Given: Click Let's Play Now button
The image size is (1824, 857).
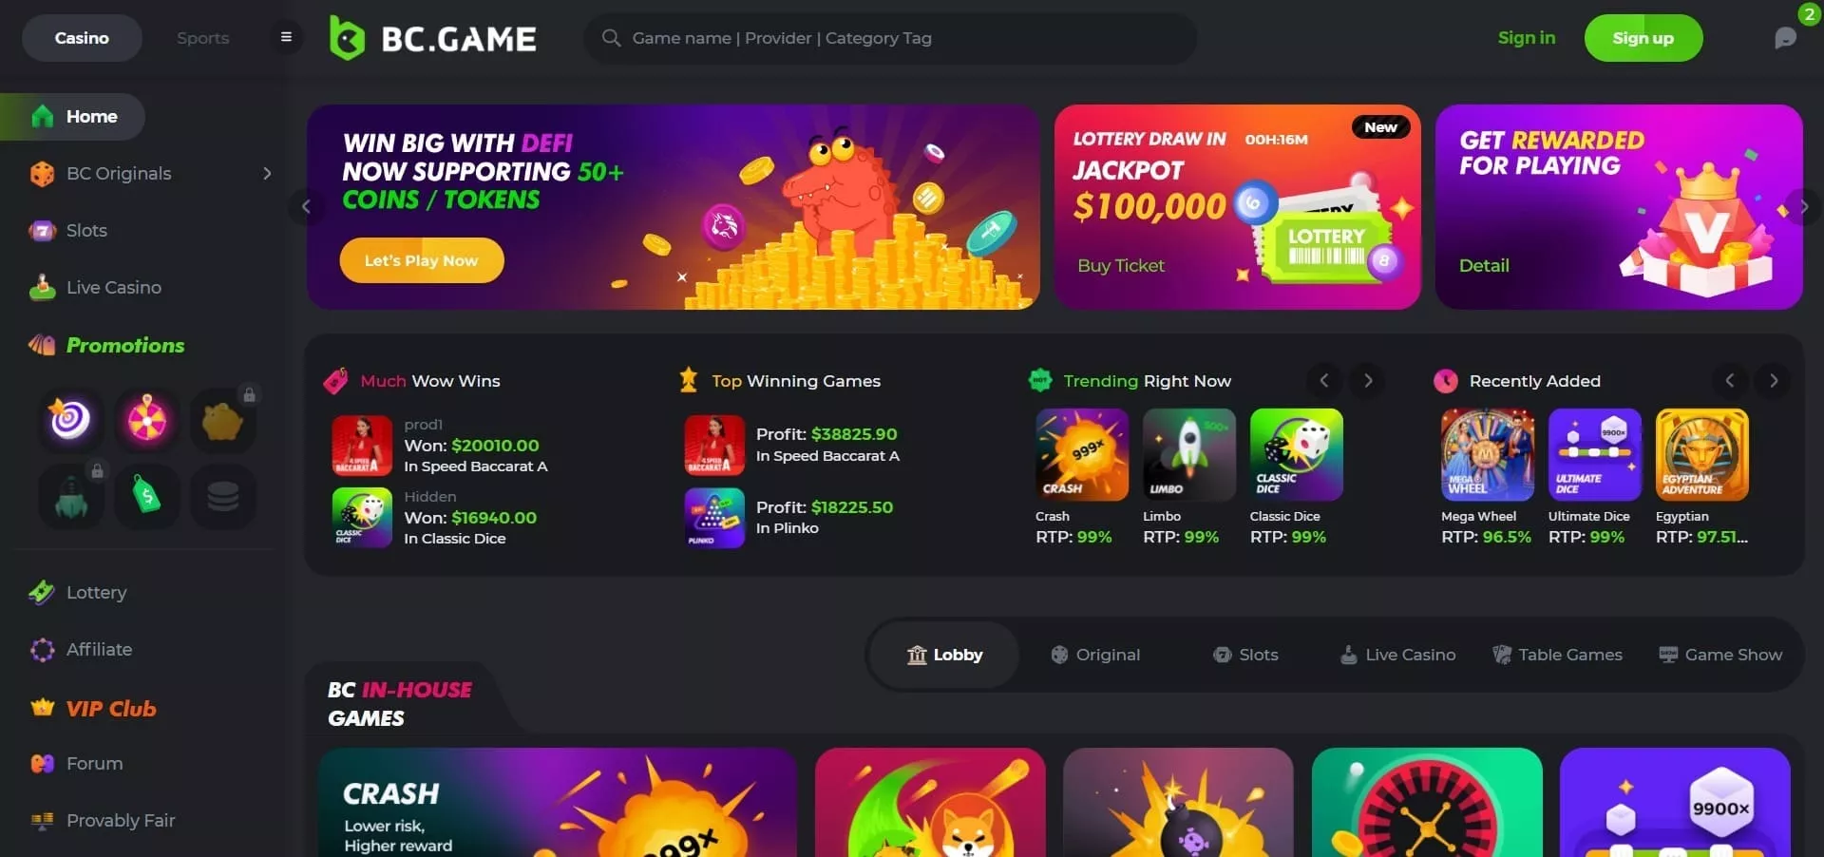Looking at the screenshot, I should 422,260.
